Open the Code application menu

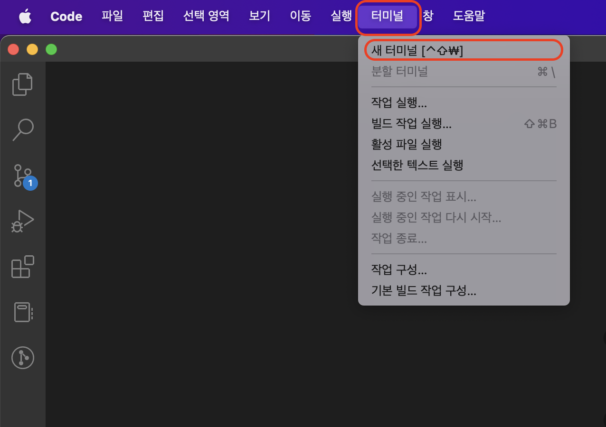pyautogui.click(x=66, y=16)
